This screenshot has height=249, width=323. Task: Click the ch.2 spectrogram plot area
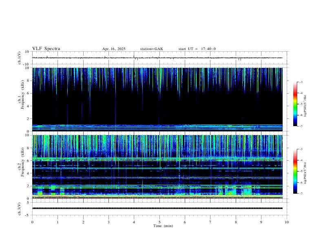click(157, 167)
